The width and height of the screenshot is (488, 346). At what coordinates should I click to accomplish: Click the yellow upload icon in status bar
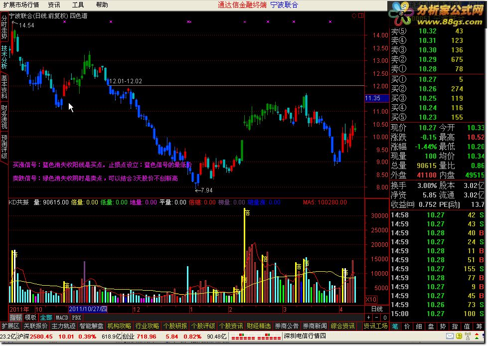(459, 336)
